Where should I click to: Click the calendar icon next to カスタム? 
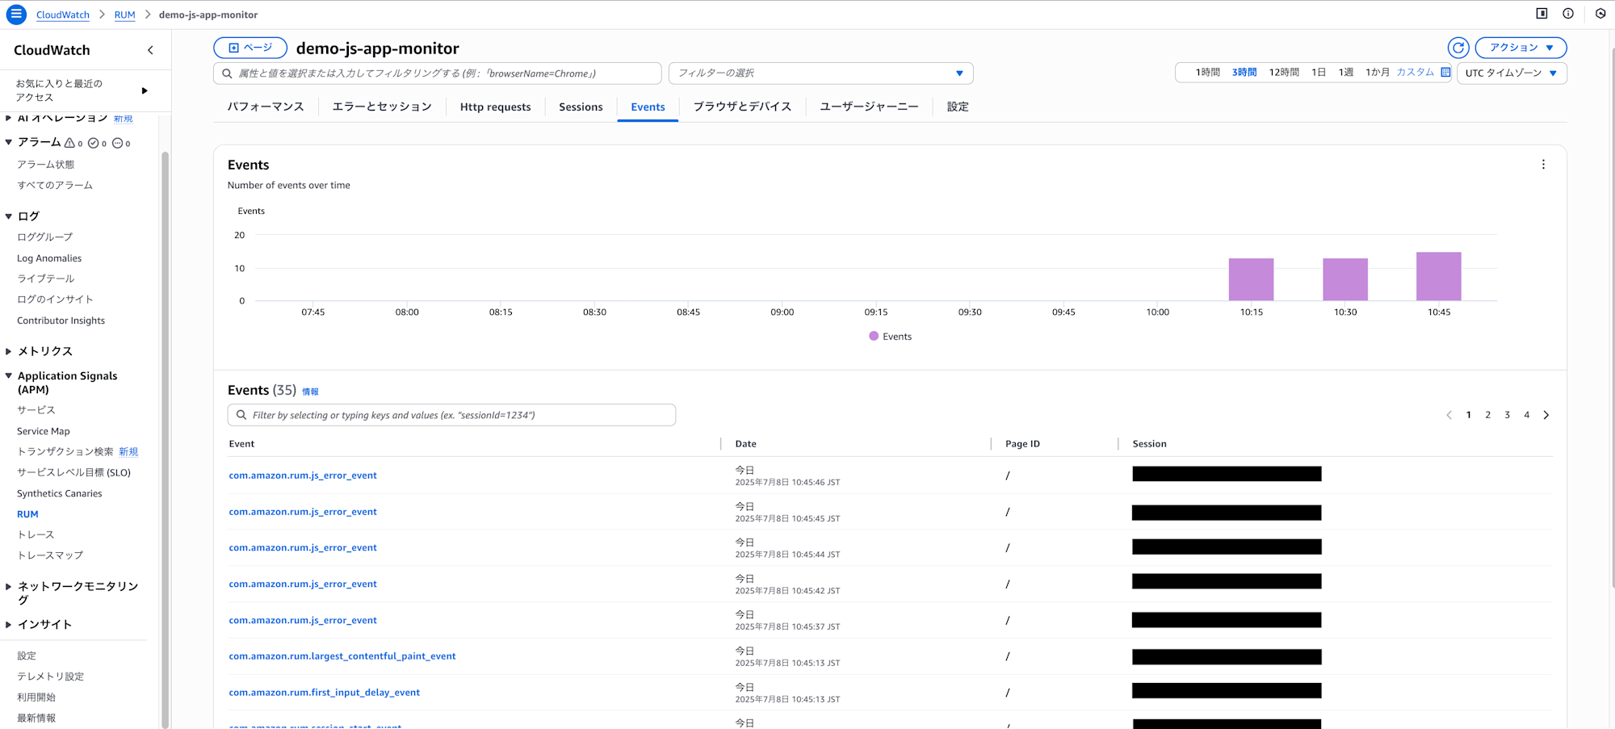click(x=1445, y=72)
